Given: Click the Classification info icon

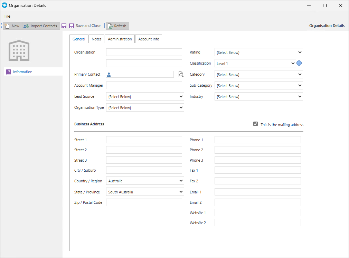Looking at the screenshot, I should 299,63.
